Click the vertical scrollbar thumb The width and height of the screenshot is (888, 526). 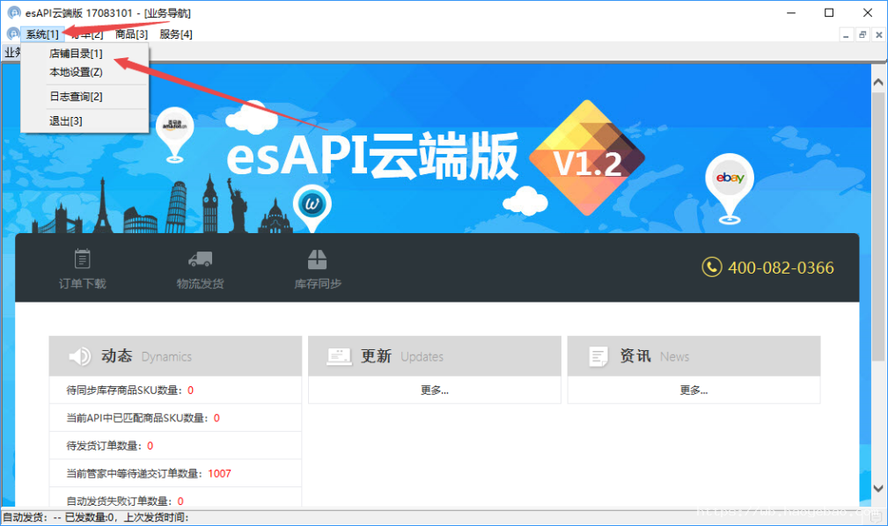(x=877, y=226)
